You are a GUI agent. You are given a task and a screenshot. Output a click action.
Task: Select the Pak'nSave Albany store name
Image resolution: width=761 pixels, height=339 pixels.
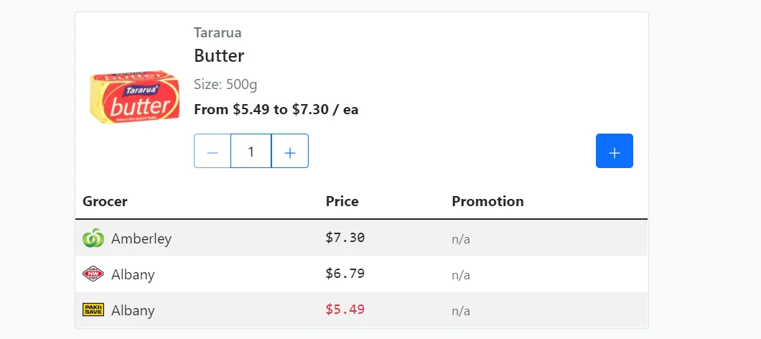(133, 310)
